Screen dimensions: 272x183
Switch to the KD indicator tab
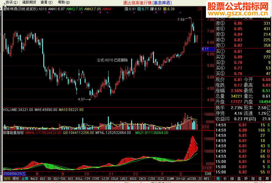pyautogui.click(x=49, y=179)
